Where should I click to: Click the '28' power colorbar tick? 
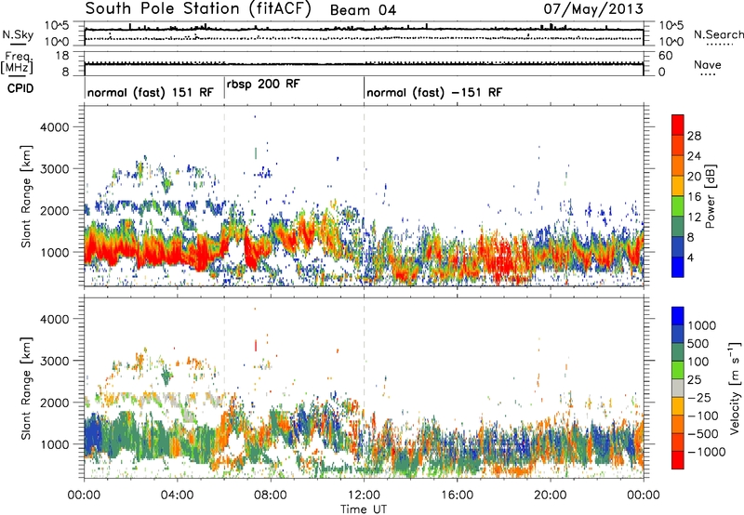click(x=694, y=136)
